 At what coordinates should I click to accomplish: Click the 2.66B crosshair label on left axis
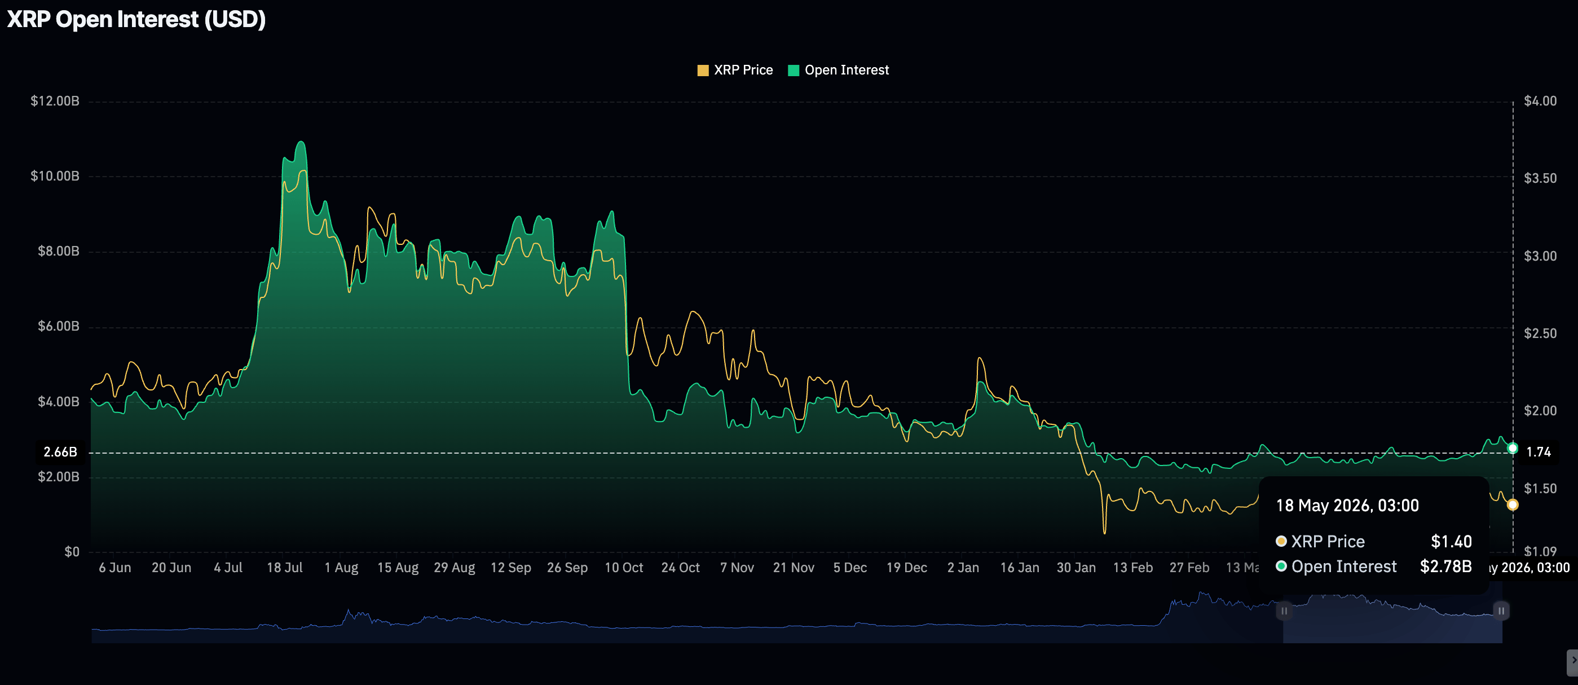click(60, 452)
